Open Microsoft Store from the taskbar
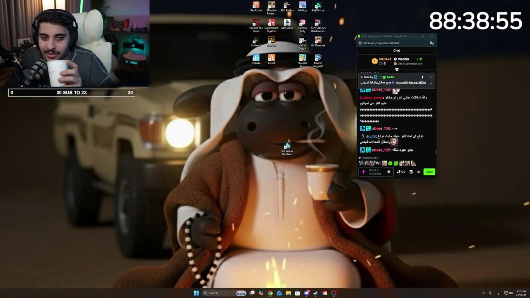The image size is (530, 298). (x=297, y=293)
